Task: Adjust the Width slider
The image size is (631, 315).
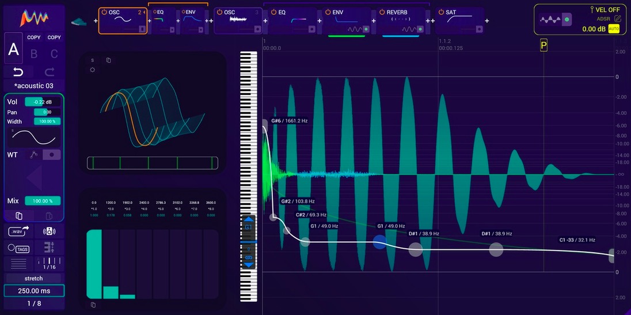Action: (x=47, y=121)
